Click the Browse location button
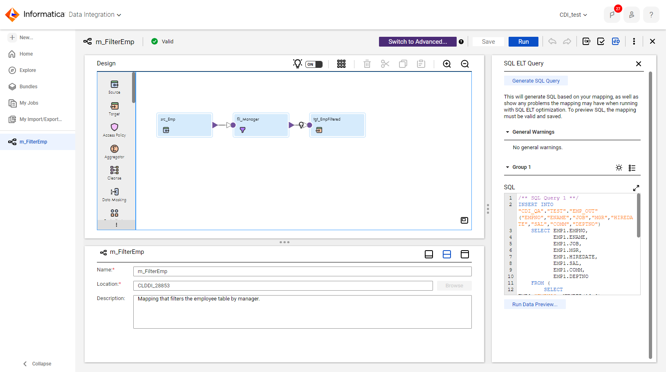666x372 pixels. click(454, 286)
